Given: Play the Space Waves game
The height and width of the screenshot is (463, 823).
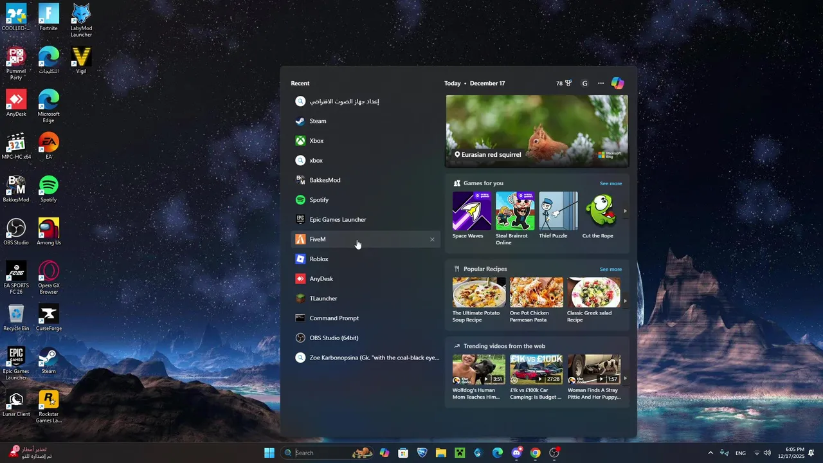Looking at the screenshot, I should [472, 215].
